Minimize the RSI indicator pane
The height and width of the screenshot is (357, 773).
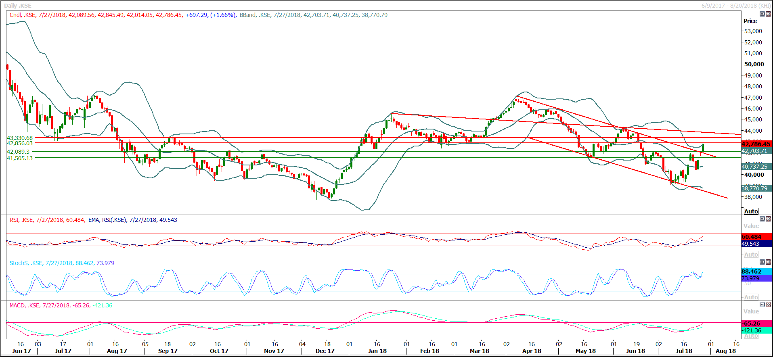762,219
